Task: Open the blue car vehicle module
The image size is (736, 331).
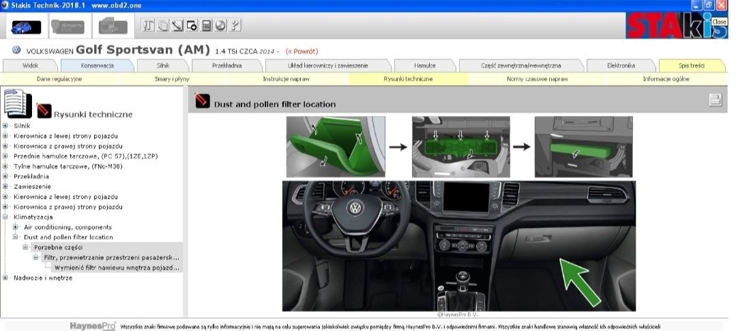Action: click(x=26, y=27)
